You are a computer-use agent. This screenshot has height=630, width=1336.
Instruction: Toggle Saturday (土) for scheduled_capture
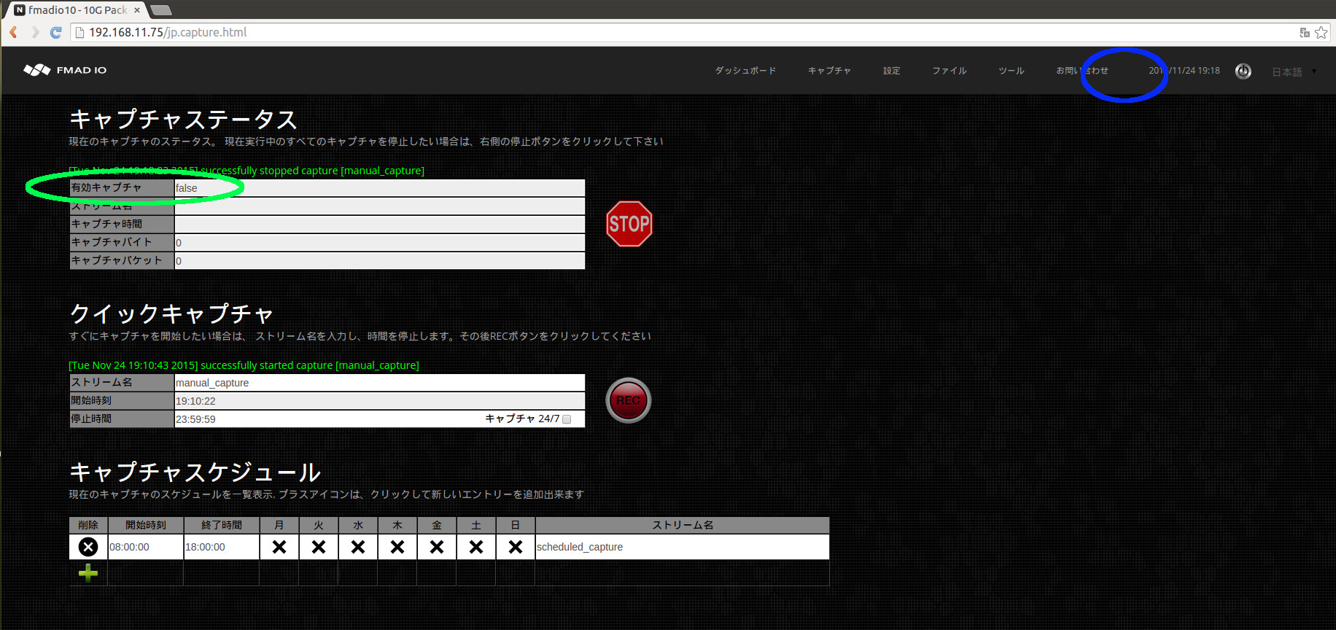pos(476,547)
